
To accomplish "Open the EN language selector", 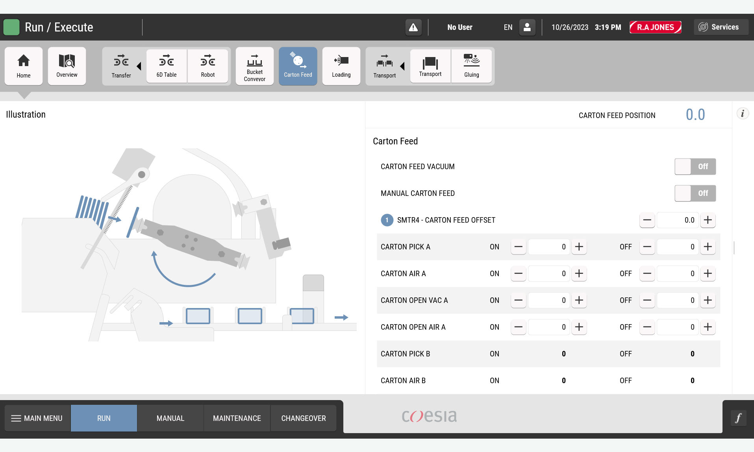I will point(508,27).
